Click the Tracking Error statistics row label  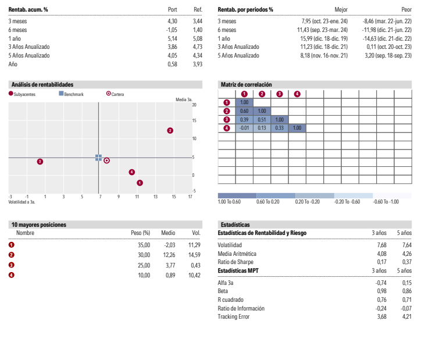(234, 316)
